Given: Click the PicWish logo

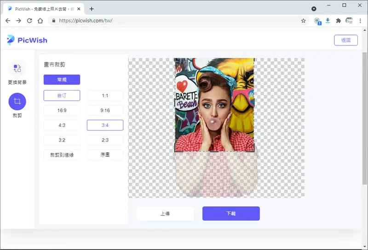Looking at the screenshot, I should 27,40.
